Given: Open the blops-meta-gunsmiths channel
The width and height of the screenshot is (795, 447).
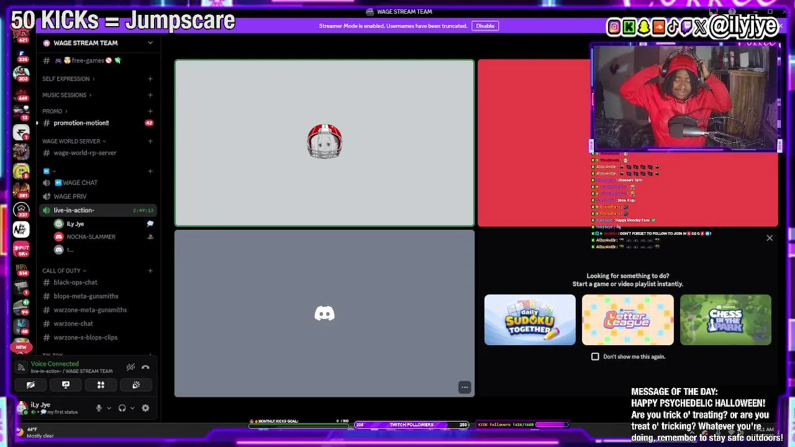Looking at the screenshot, I should tap(98, 296).
